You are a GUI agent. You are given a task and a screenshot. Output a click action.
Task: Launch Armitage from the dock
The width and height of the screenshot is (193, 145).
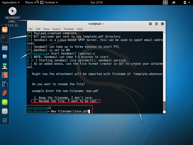point(5,66)
